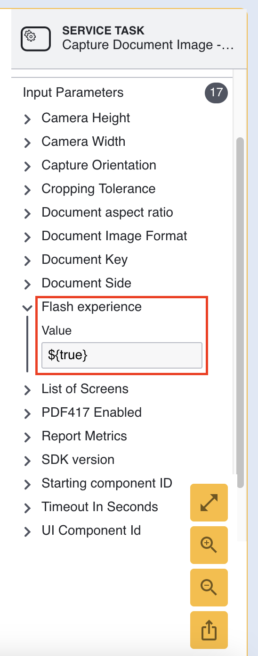Expand the Document Side parameter

pos(87,283)
